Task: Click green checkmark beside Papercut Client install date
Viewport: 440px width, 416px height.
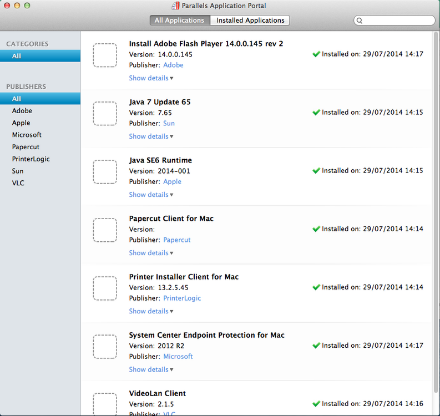Action: click(316, 229)
